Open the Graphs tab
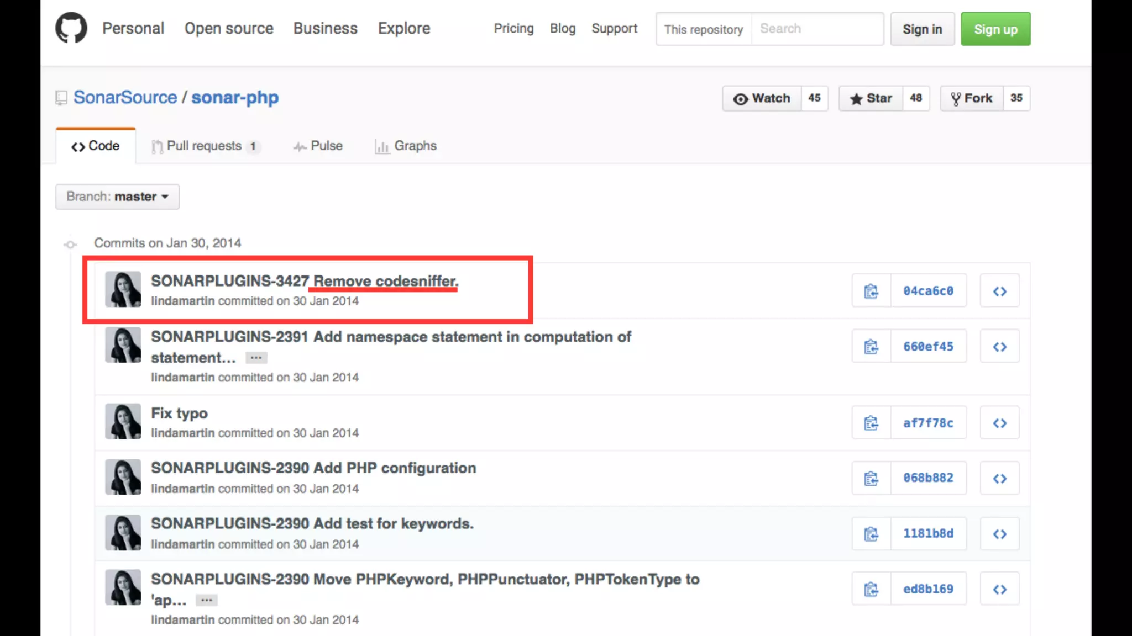The image size is (1132, 636). (406, 146)
